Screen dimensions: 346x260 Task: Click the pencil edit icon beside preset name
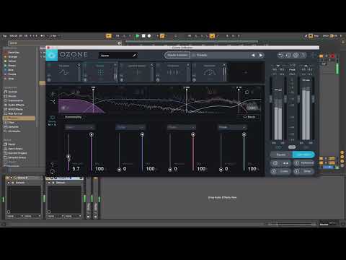134,56
